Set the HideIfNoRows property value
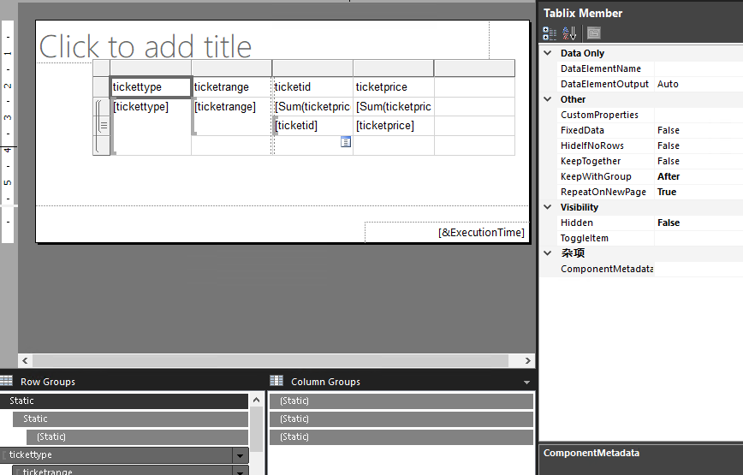Screen dimensions: 743x475 coord(698,145)
